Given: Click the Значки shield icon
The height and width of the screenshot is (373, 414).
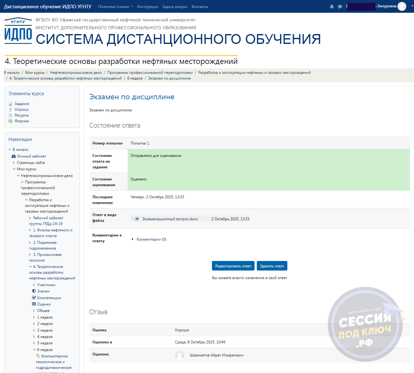Looking at the screenshot, I should coord(34,291).
